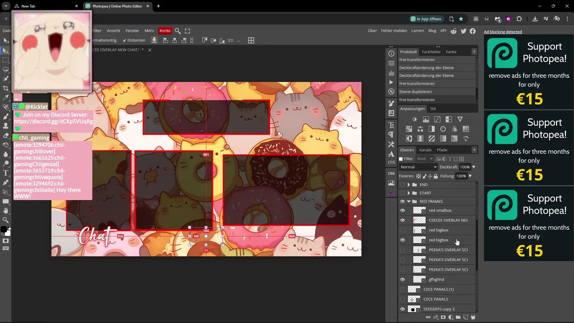Click the search magnifier in menu bar
Viewport: 574px width, 323px height.
178,31
